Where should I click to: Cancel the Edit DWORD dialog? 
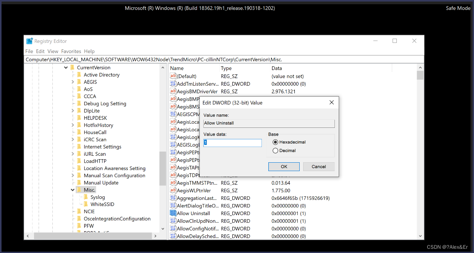pyautogui.click(x=319, y=166)
